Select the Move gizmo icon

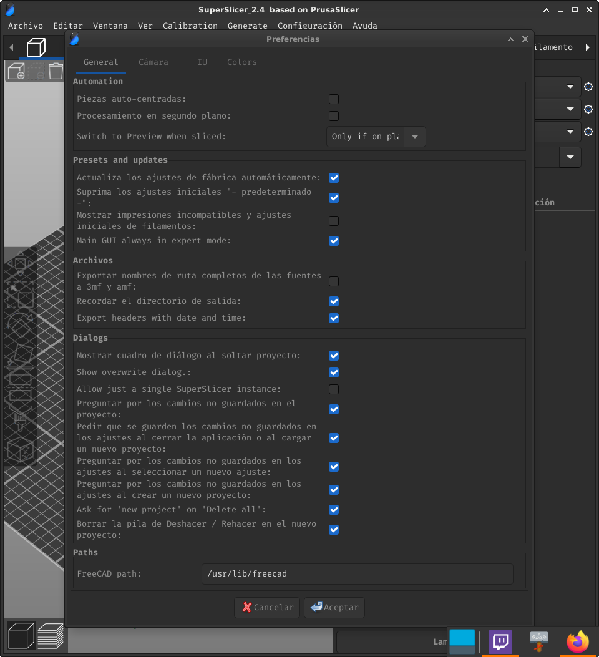(x=20, y=263)
